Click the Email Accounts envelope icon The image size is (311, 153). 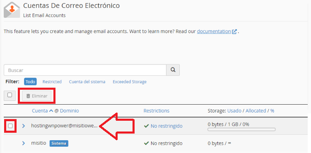coord(12,10)
